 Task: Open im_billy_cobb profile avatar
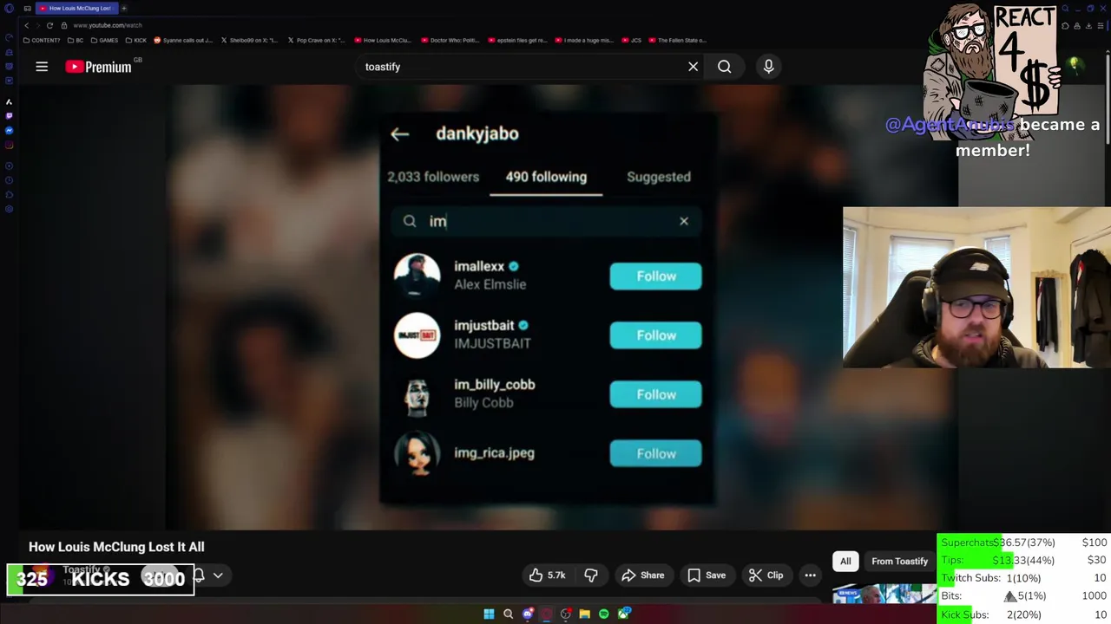[x=417, y=394]
